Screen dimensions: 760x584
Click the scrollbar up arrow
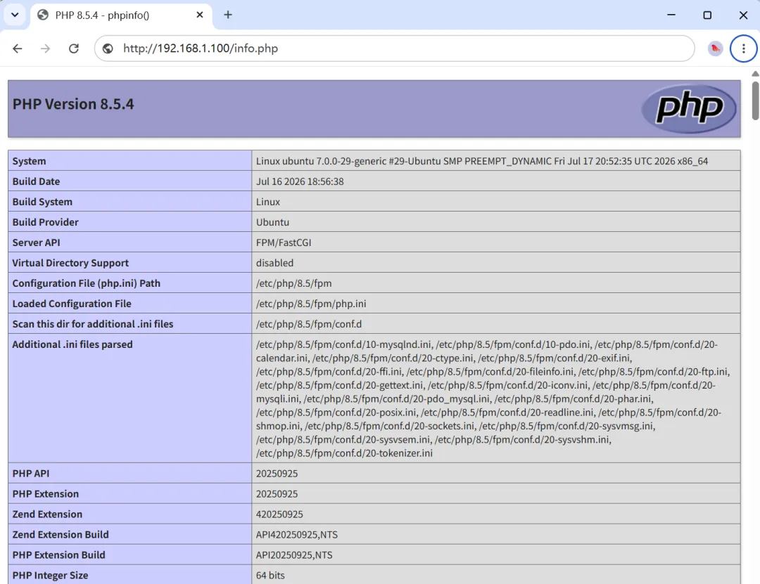pyautogui.click(x=755, y=74)
